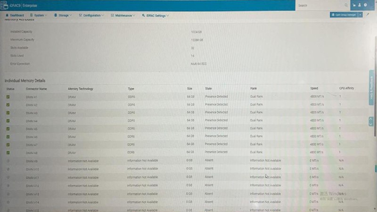Open the Dashboard menu item
377x212 pixels.
tap(15, 16)
